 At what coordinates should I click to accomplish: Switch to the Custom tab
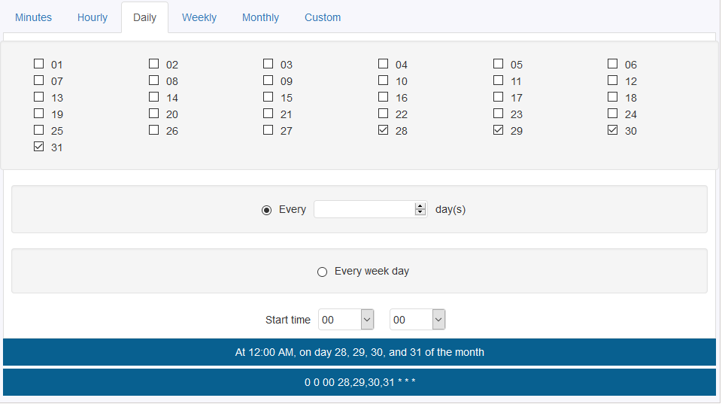pos(323,17)
